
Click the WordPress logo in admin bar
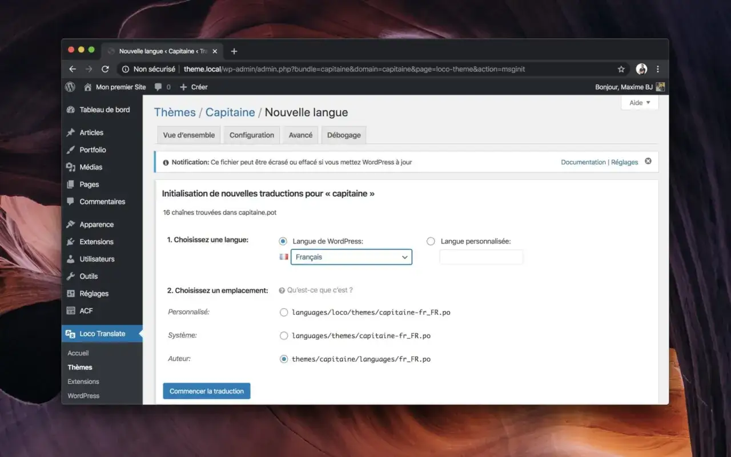(70, 87)
